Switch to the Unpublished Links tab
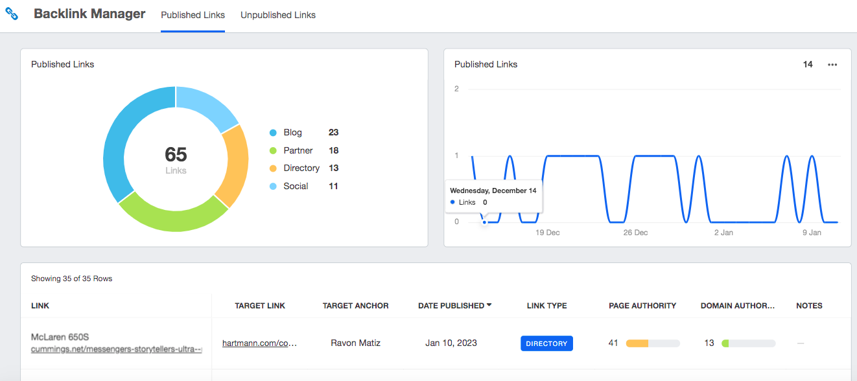Viewport: 857px width, 381px height. (x=277, y=15)
